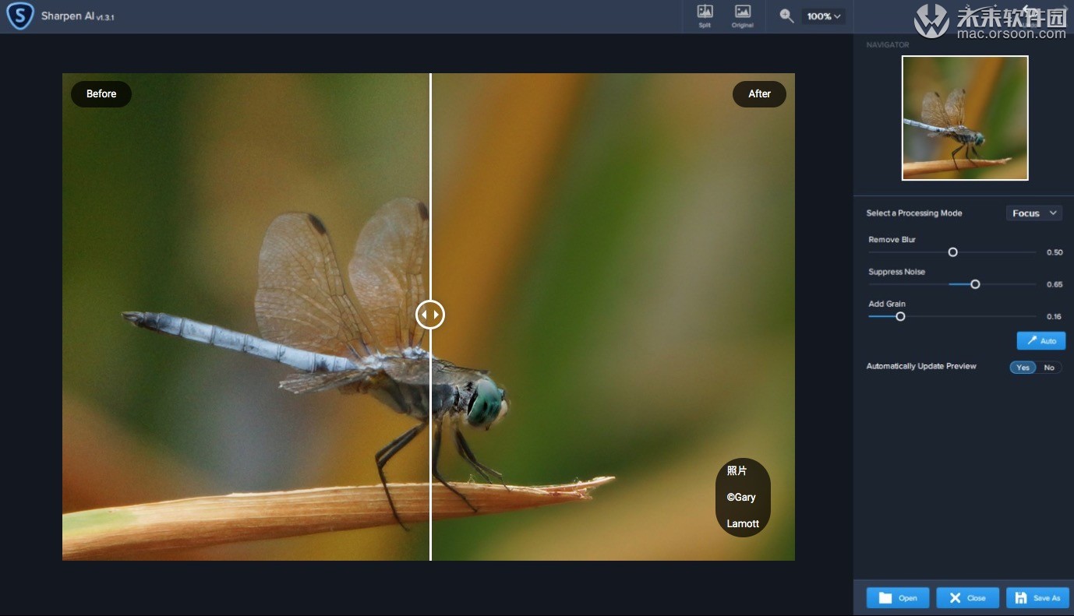Viewport: 1074px width, 616px height.
Task: Adjust the Remove Blur slider handle
Action: tap(952, 252)
